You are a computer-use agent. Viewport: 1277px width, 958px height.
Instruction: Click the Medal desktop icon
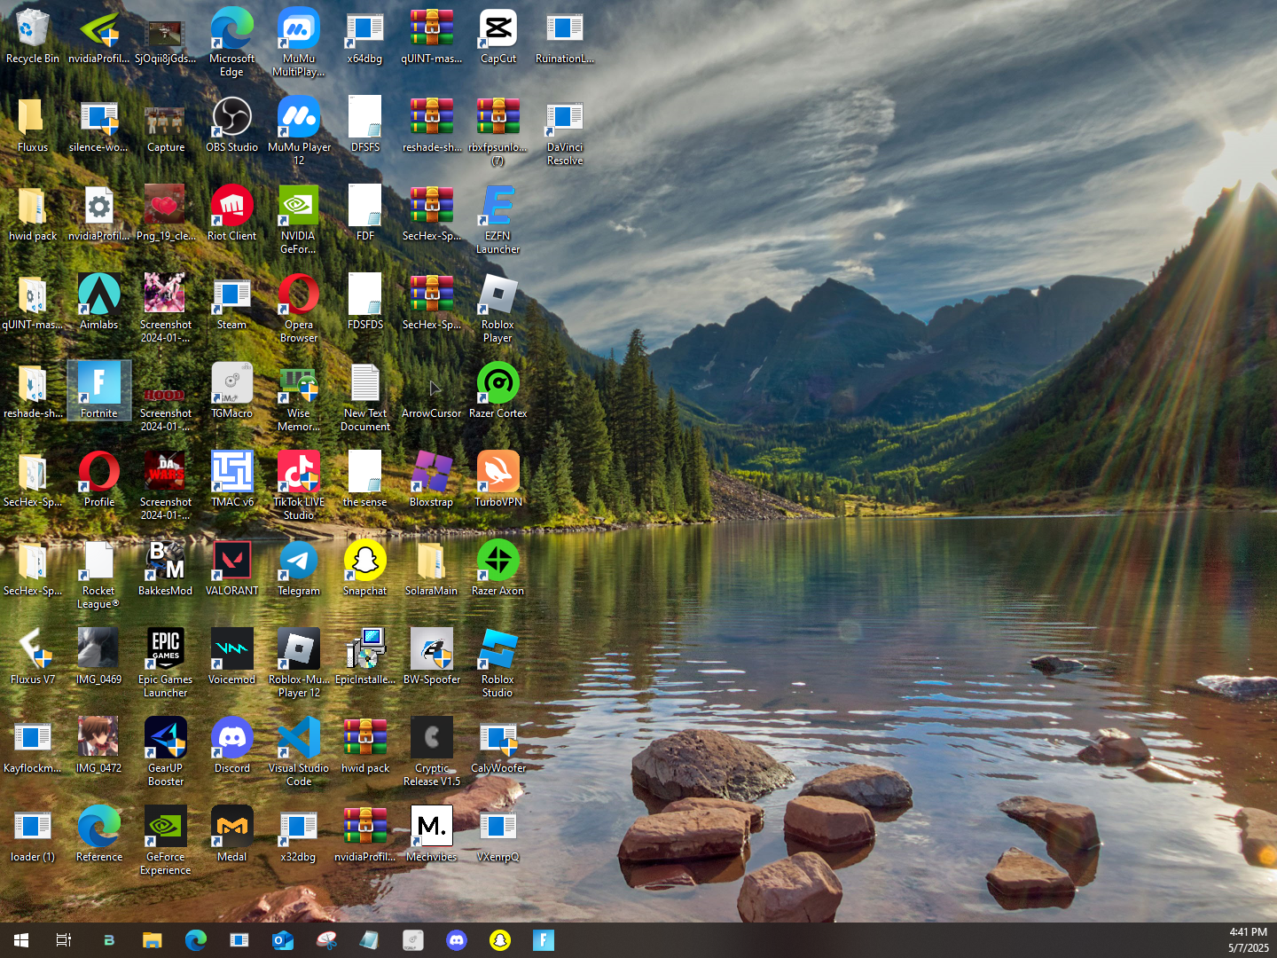click(231, 835)
